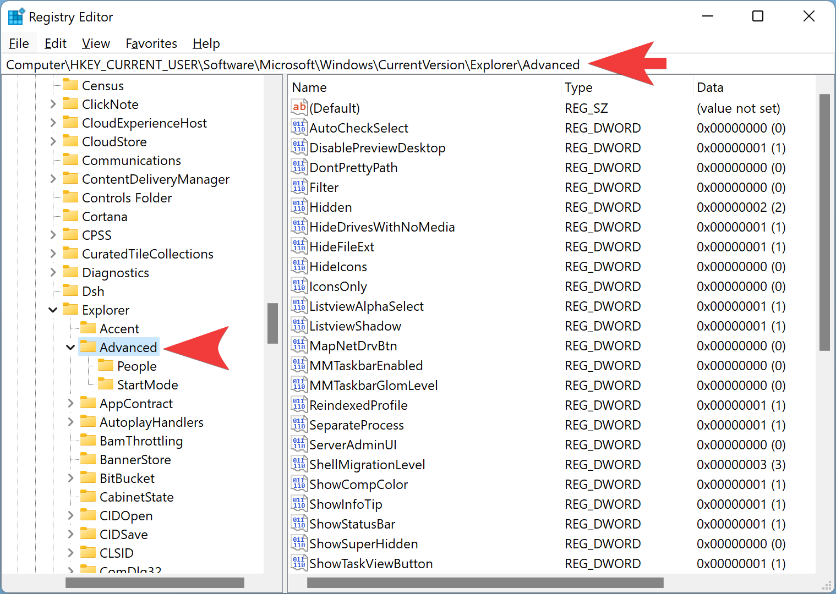The height and width of the screenshot is (594, 836).
Task: Click the folder icon of the StartMode key
Action: coord(106,384)
